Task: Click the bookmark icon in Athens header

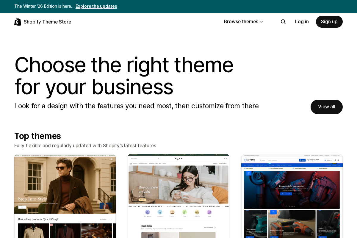Action: (338, 160)
